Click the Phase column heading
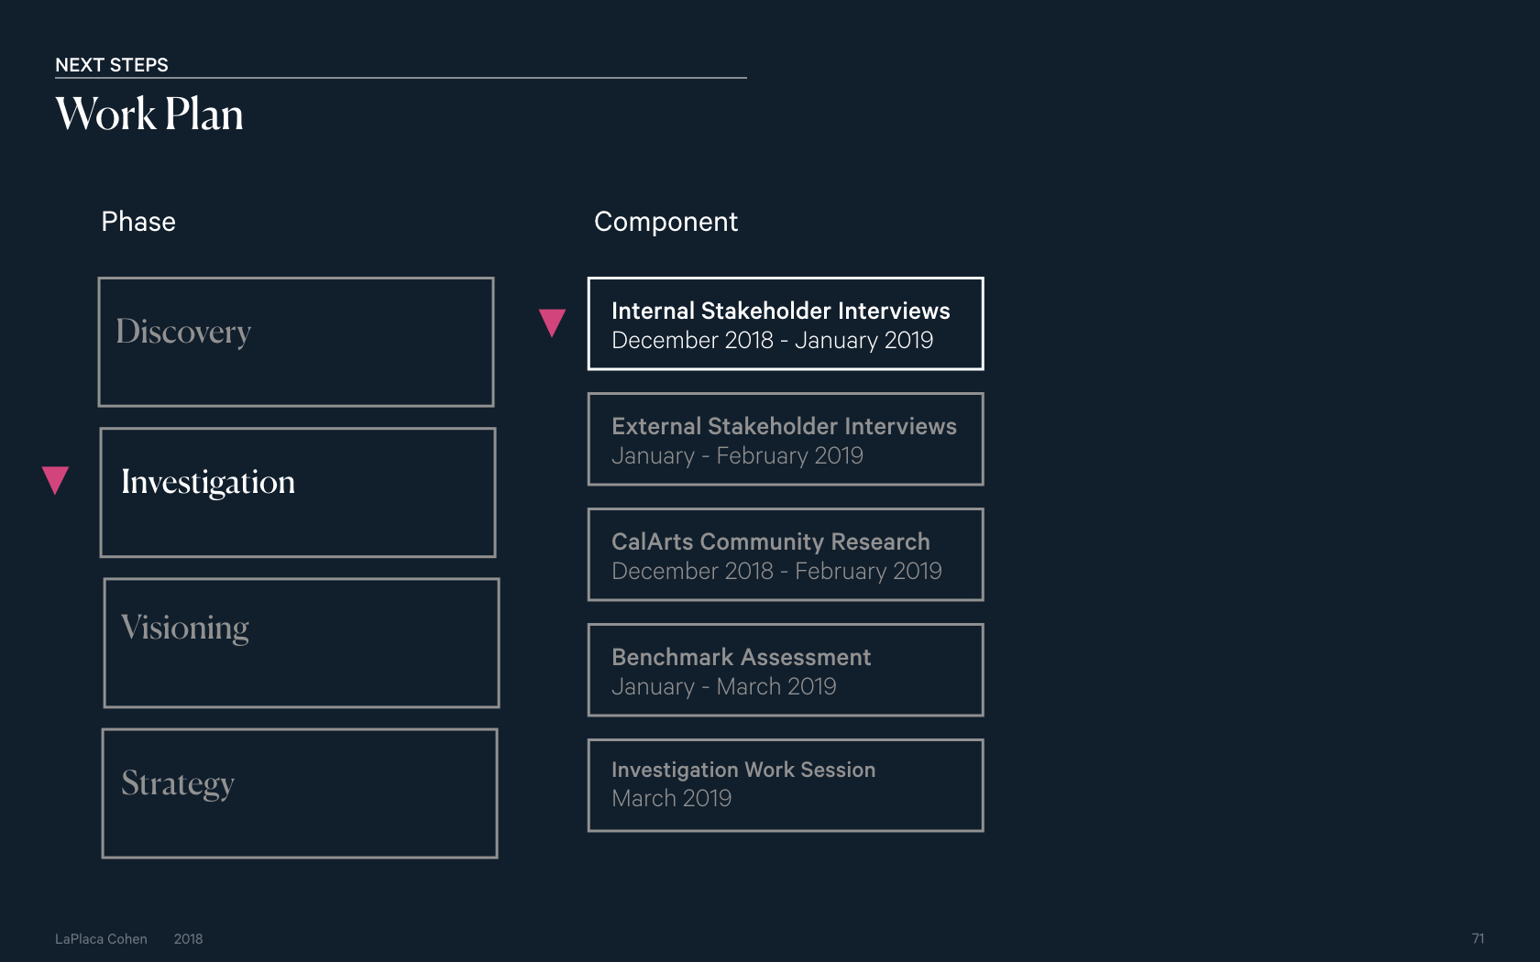This screenshot has width=1540, height=962. 138,222
